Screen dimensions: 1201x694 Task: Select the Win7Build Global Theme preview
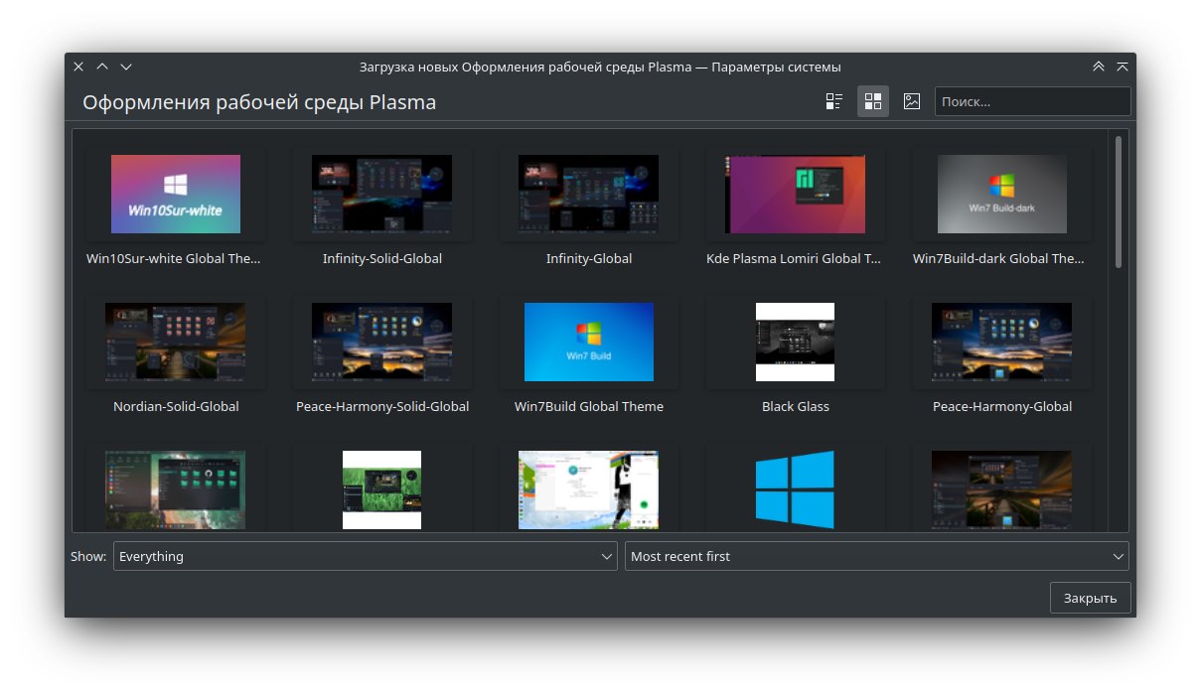pos(589,343)
